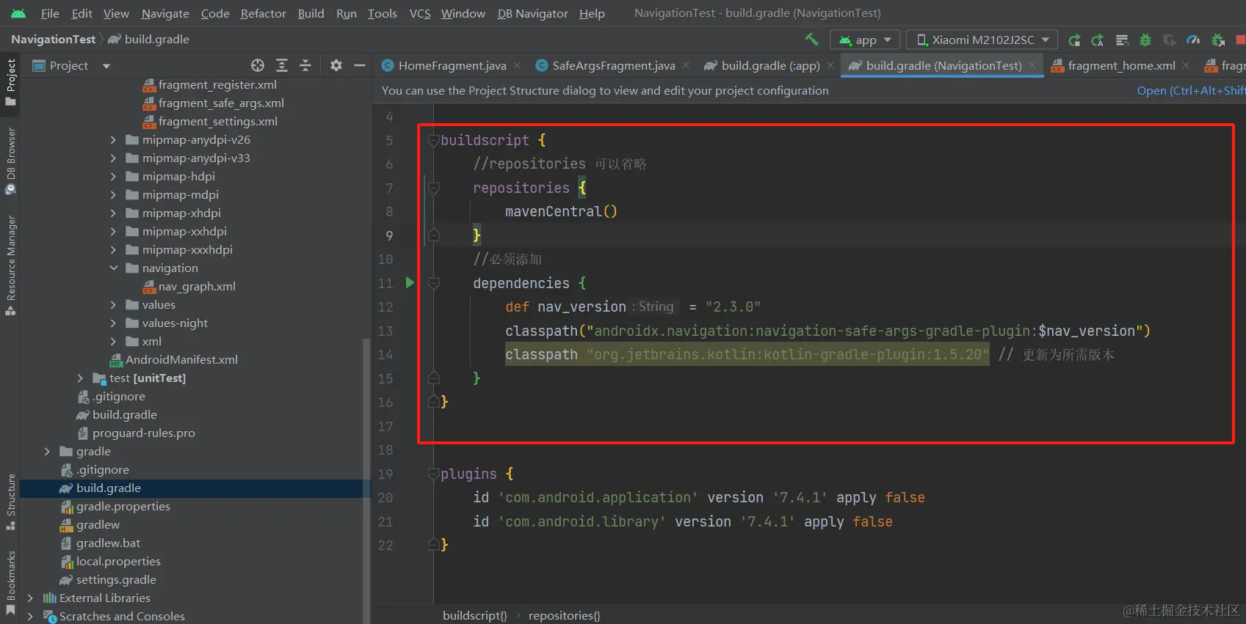Close the fragment_home.xml tab
This screenshot has width=1246, height=624.
1186,66
